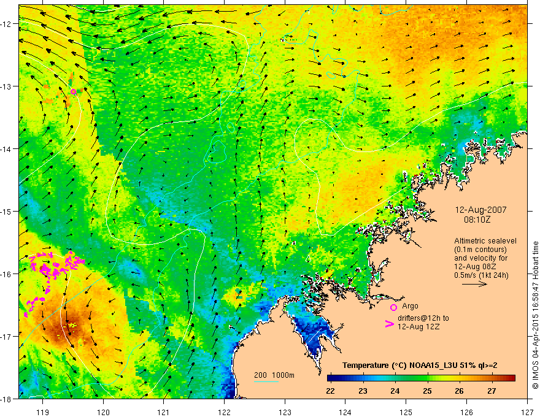540x417 pixels.
Task: Click the 'and velocity for' text
Action: [480, 258]
